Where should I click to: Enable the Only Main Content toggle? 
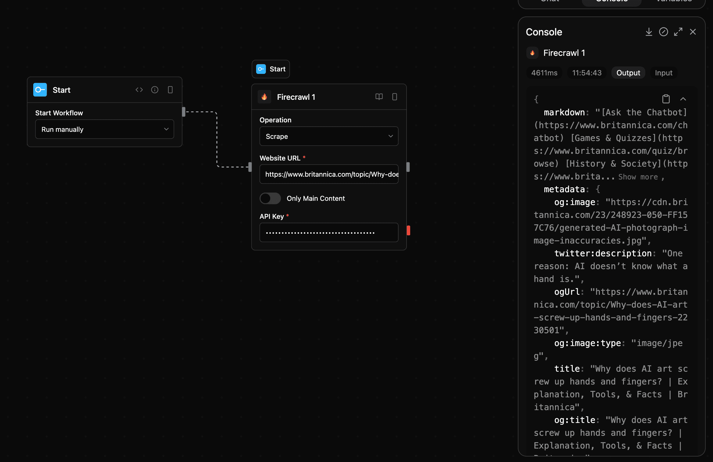tap(270, 198)
